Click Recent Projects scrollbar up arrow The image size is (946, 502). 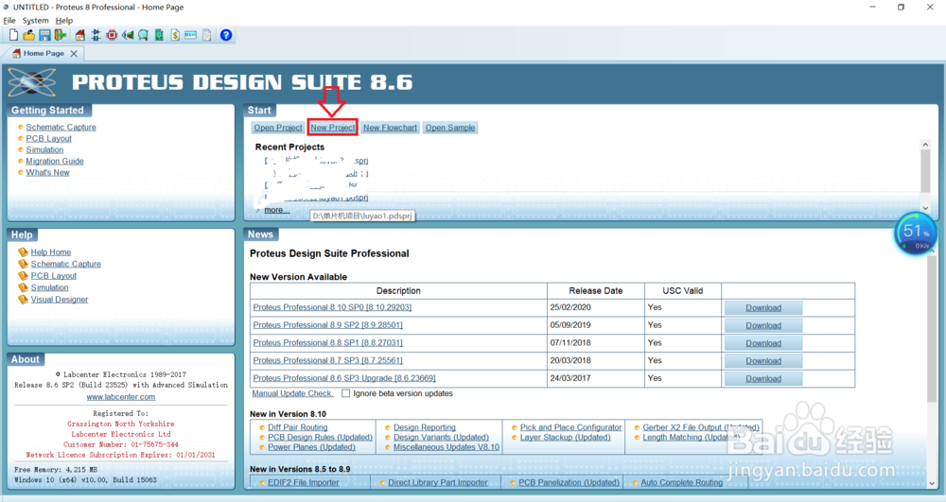point(925,145)
